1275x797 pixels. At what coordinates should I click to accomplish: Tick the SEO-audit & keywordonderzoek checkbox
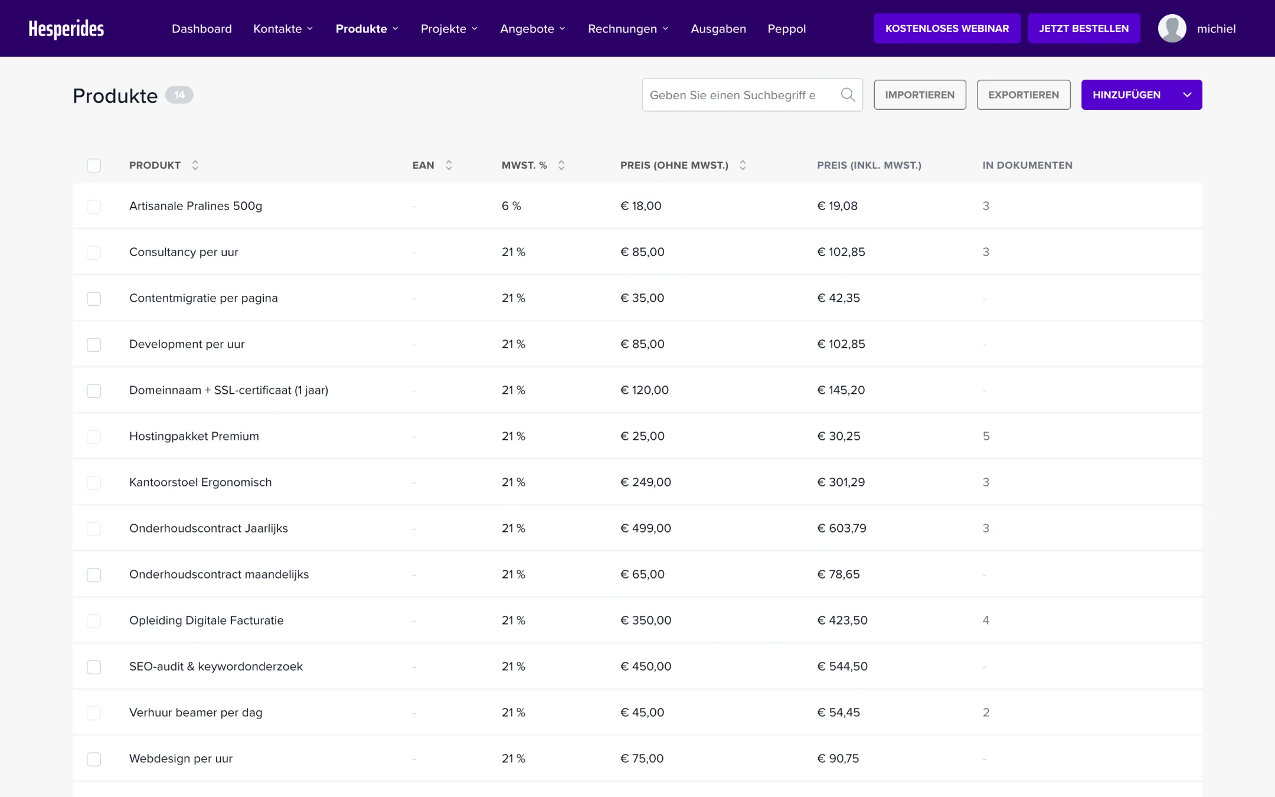[94, 667]
